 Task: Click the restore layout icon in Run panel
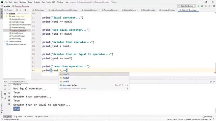(5, 94)
